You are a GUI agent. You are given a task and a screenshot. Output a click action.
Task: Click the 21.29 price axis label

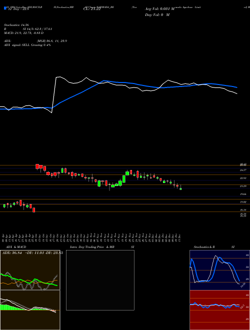[x=243, y=186]
